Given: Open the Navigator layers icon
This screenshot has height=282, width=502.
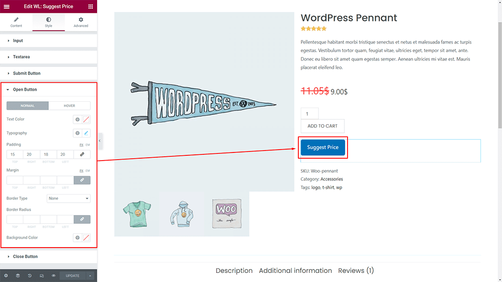Looking at the screenshot, I should pyautogui.click(x=18, y=276).
